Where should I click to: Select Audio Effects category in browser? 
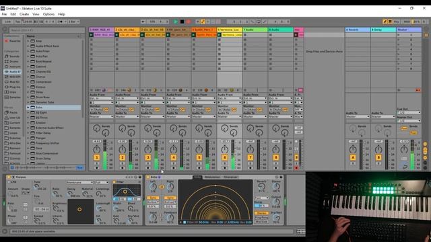tap(12, 72)
